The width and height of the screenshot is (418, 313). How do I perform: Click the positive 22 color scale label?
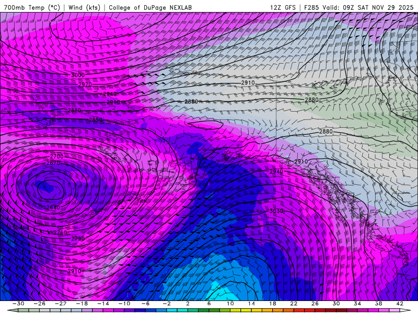294,304
